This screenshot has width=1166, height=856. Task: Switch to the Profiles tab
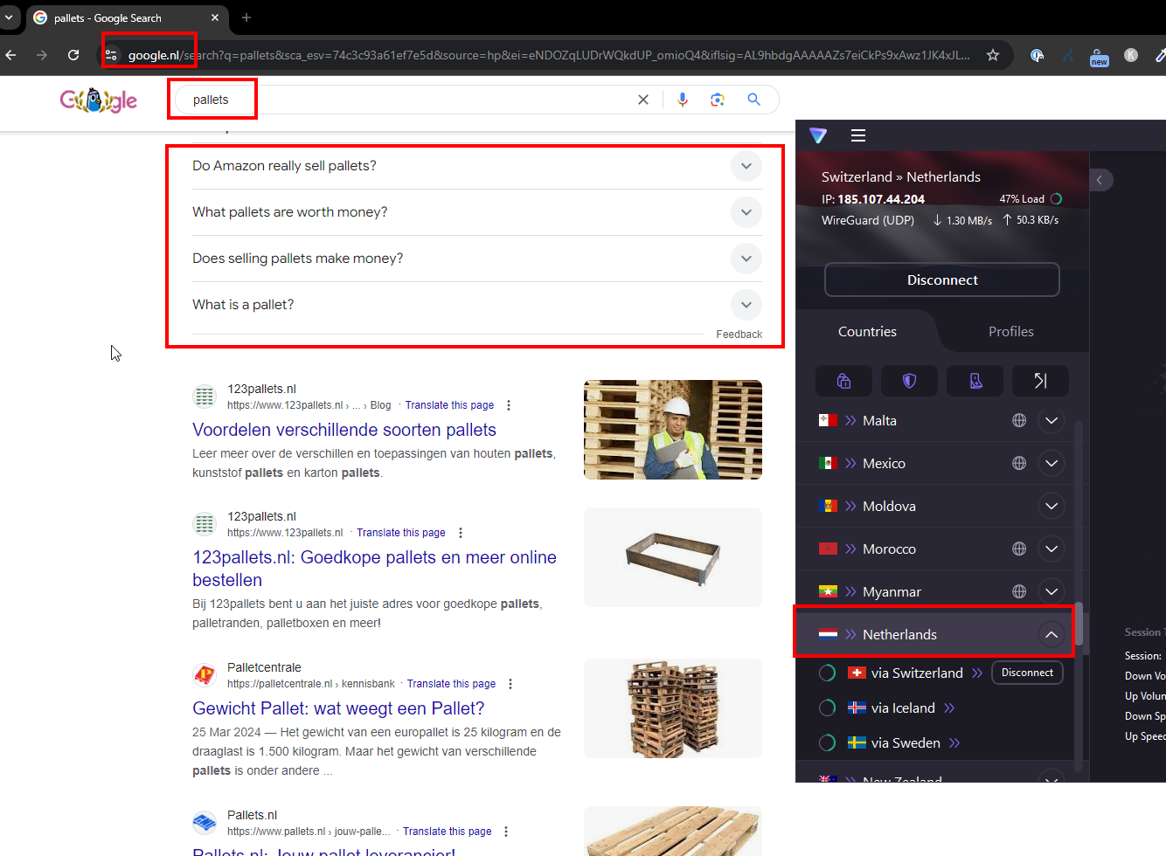(x=1010, y=332)
